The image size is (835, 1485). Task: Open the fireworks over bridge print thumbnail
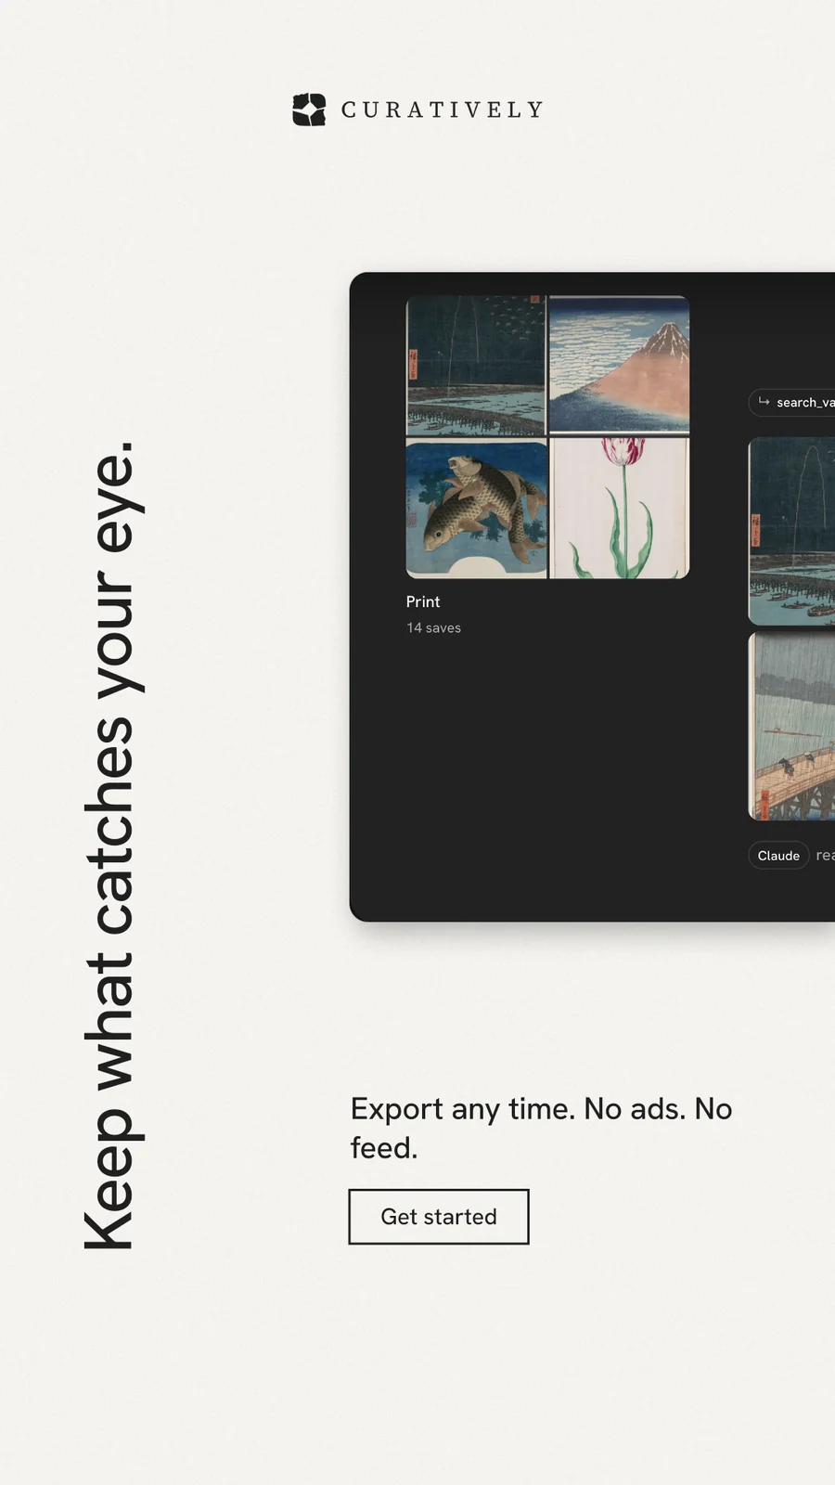click(476, 365)
